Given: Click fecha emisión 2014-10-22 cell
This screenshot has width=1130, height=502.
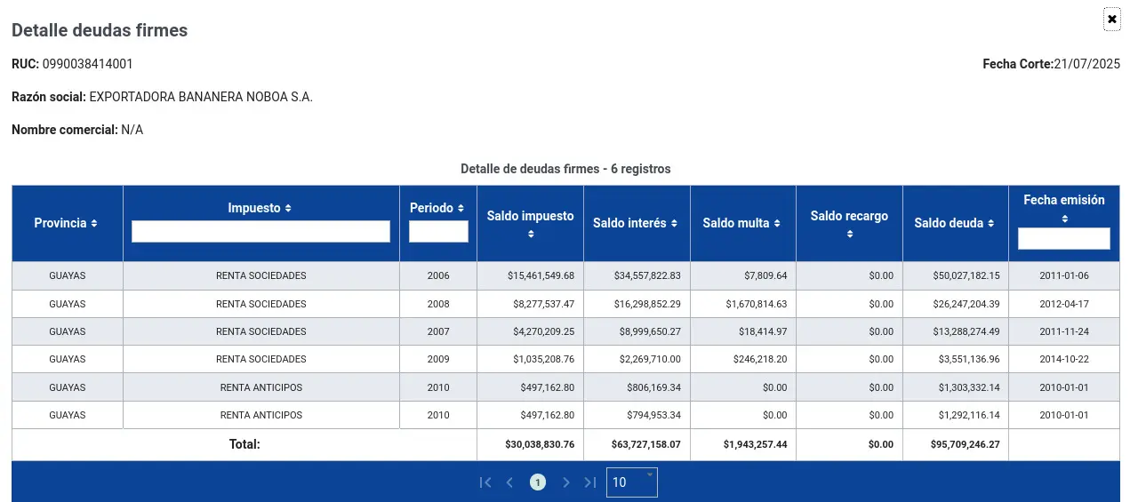Looking at the screenshot, I should (1064, 359).
